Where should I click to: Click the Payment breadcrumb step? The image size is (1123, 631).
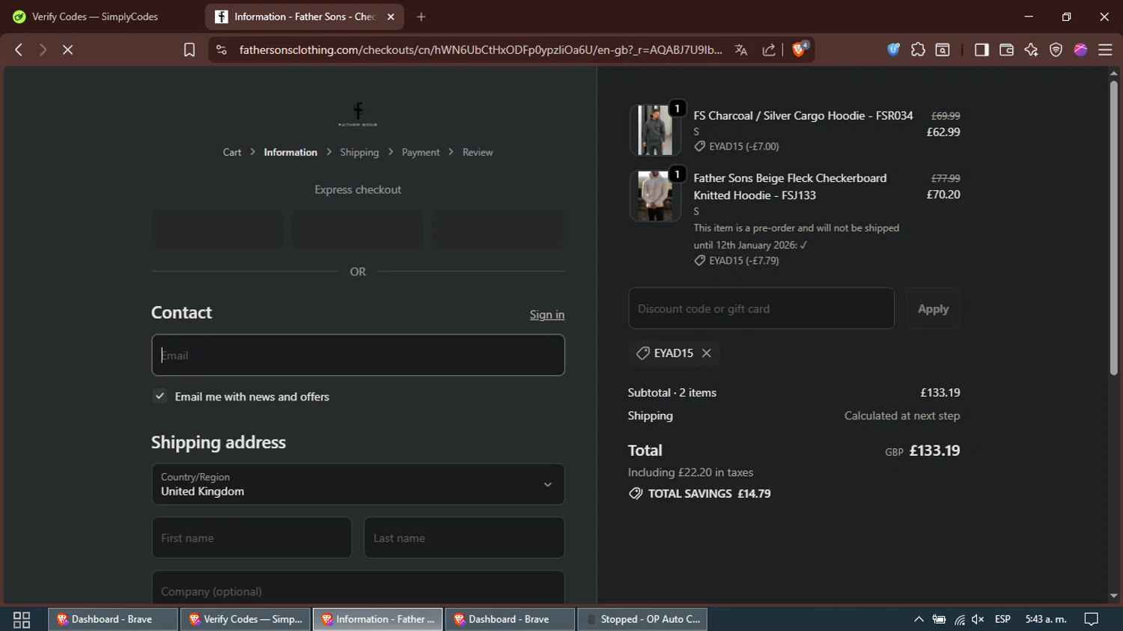click(421, 152)
